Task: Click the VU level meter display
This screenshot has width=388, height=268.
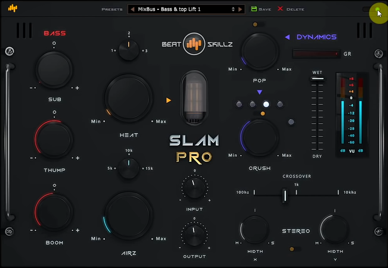Action: pyautogui.click(x=352, y=115)
